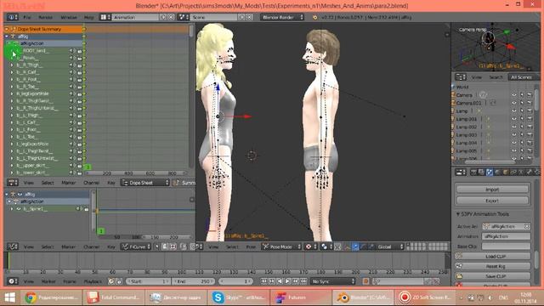The width and height of the screenshot is (544, 306).
Task: Expand the b__R_Calf__ channel
Action: pyautogui.click(x=12, y=72)
